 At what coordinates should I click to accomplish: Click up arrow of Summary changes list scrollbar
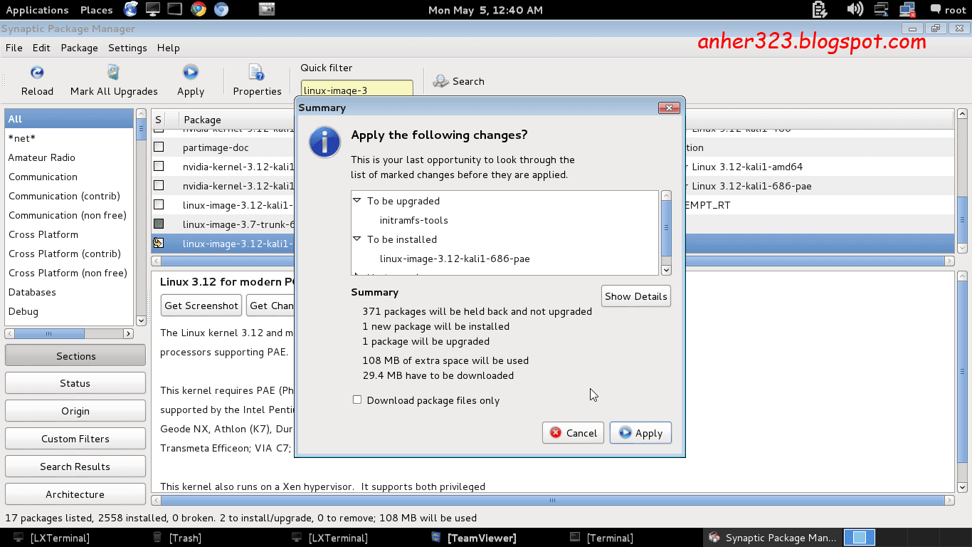(x=666, y=195)
